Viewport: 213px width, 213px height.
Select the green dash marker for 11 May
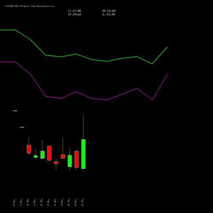pos(22,127)
